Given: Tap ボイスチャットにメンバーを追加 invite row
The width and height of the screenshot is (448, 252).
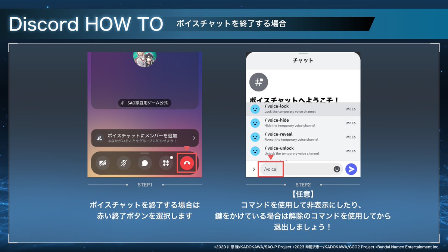Looking at the screenshot, I should (x=145, y=138).
